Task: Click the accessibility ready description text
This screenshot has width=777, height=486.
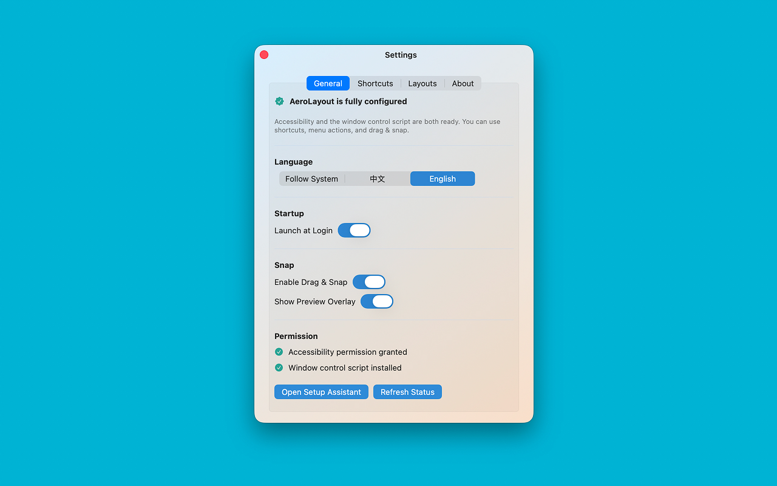Action: (x=387, y=126)
